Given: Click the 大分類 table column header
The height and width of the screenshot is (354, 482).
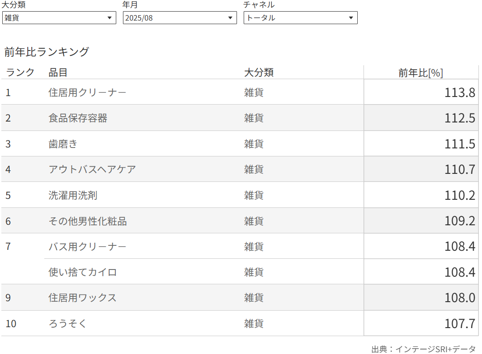Looking at the screenshot, I should [x=258, y=72].
